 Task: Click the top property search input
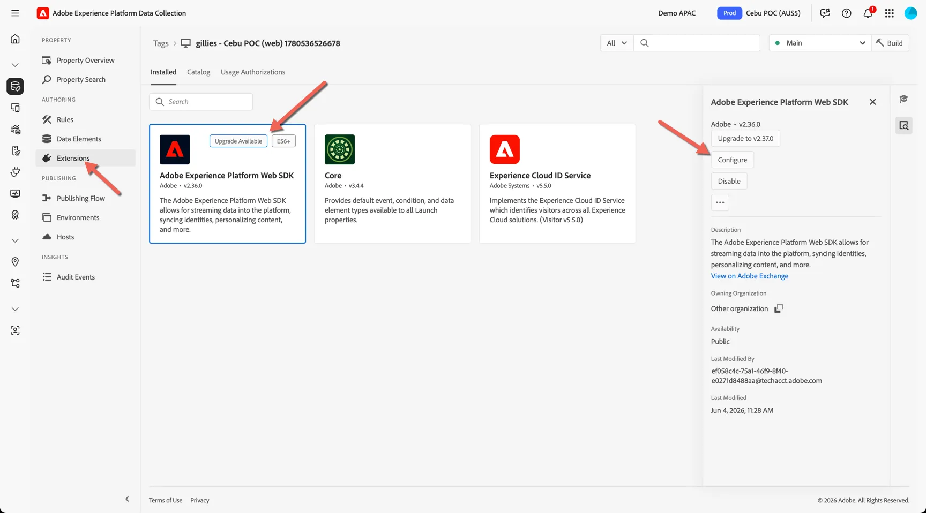[697, 43]
